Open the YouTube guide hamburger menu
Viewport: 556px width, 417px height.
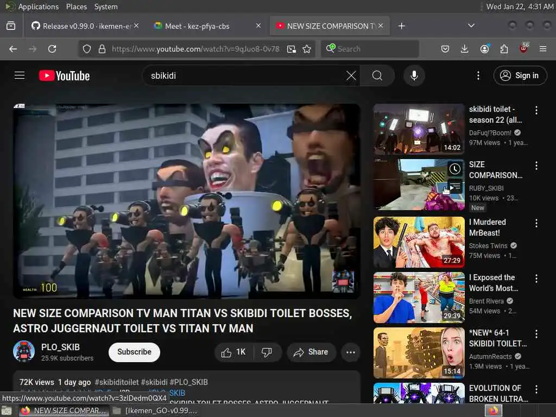[x=20, y=75]
